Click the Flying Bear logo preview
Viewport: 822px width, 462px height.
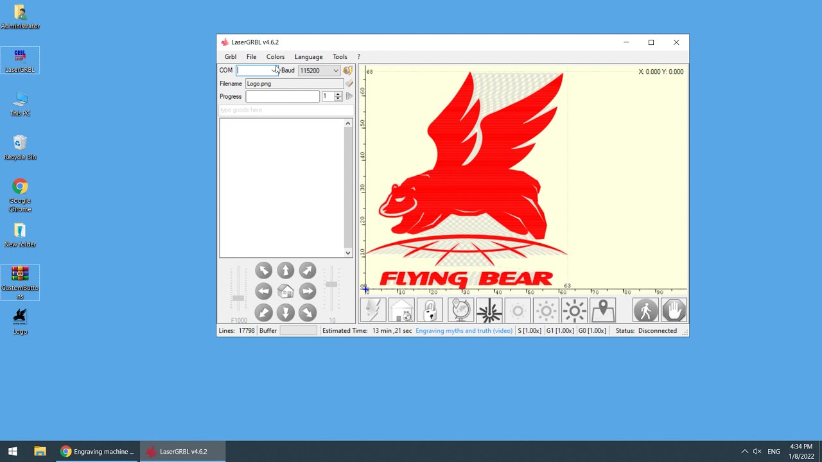click(467, 180)
